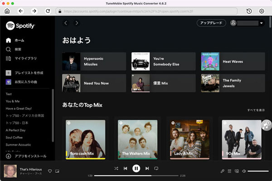Image resolution: width=272 pixels, height=181 pixels.
Task: Go to converter home icon
Action: coord(7,11)
